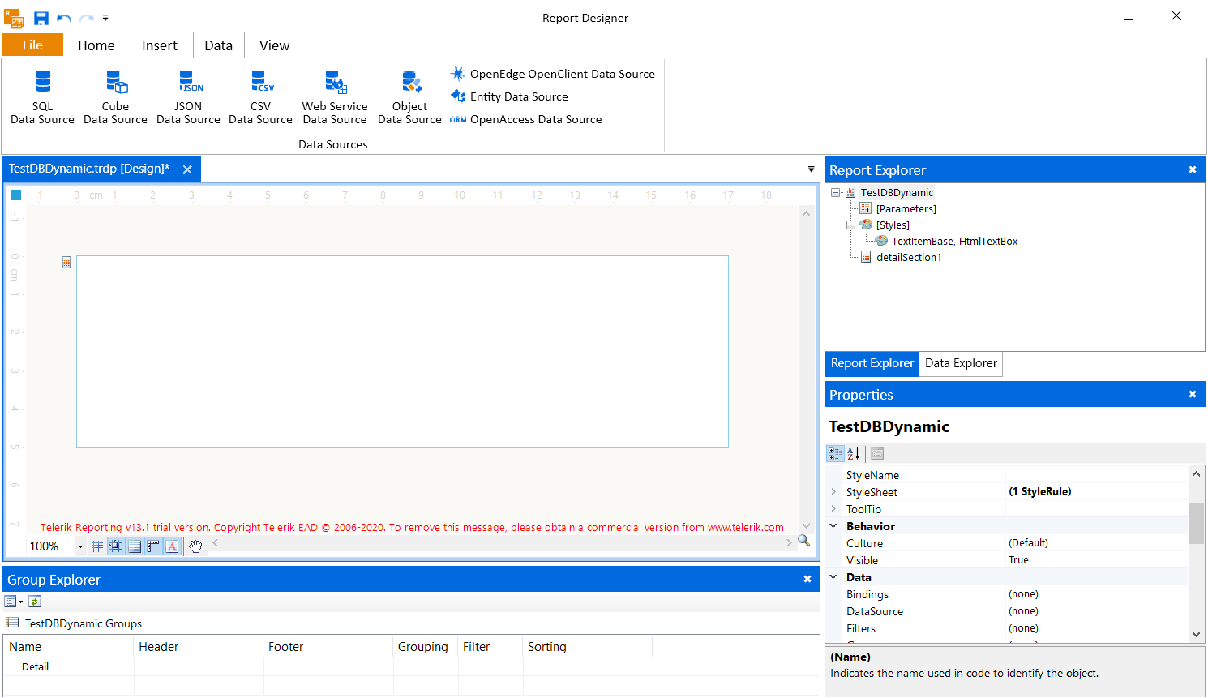Select [Parameters] in Report Explorer
This screenshot has height=698, width=1208.
(x=906, y=209)
